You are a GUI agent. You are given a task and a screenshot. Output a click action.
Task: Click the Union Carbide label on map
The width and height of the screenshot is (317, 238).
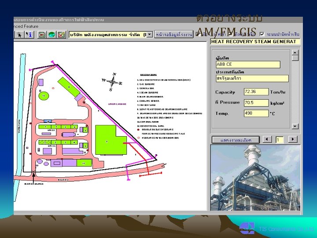point(117,104)
